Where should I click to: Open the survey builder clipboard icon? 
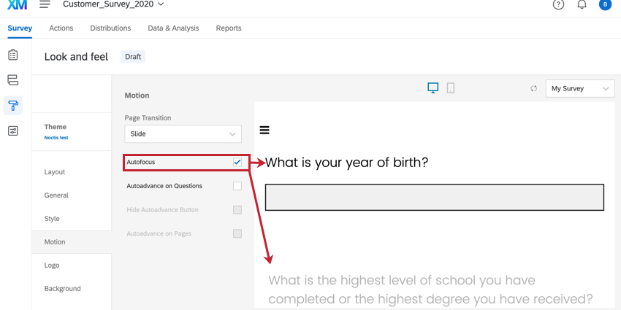(x=13, y=55)
